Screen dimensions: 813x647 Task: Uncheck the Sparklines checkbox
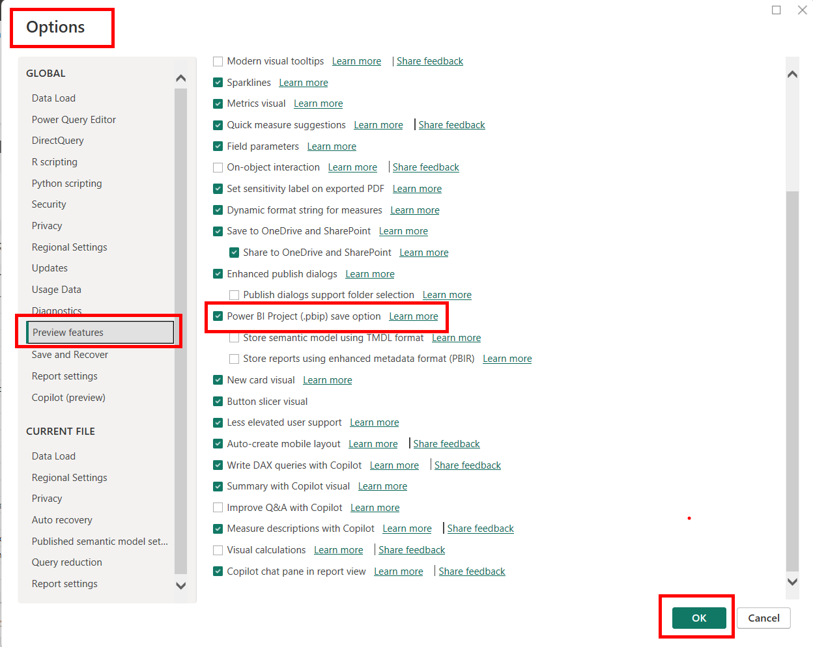pyautogui.click(x=218, y=83)
